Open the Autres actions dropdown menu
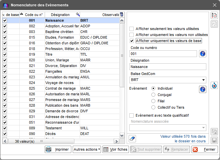 coord(87,149)
